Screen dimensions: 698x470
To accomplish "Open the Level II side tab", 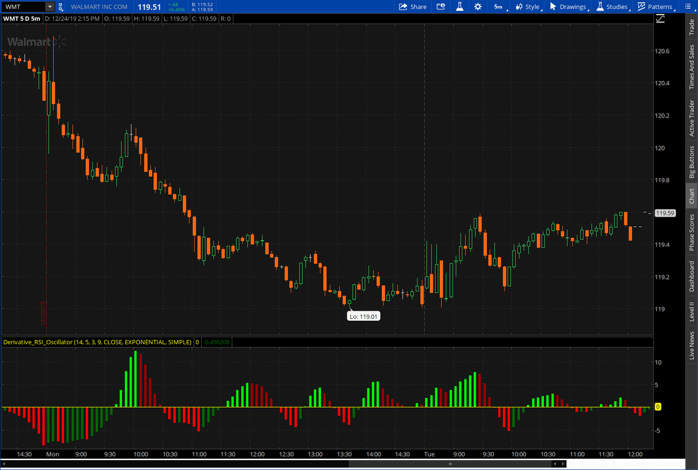I will point(692,311).
